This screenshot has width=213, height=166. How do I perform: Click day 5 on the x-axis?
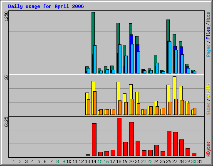[39, 161]
